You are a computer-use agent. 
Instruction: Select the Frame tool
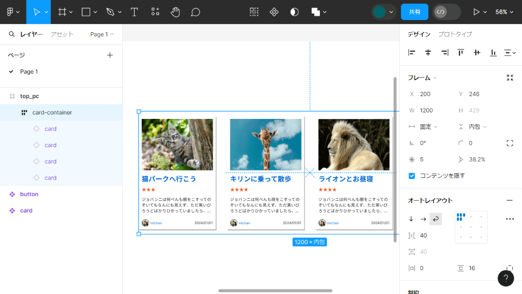62,12
